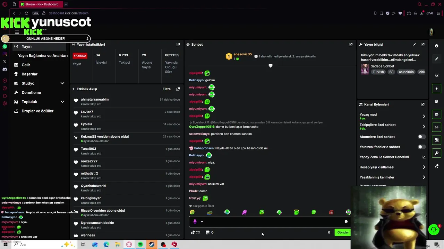Open the pencil edit icon in Yayın bilgisi

414,45
